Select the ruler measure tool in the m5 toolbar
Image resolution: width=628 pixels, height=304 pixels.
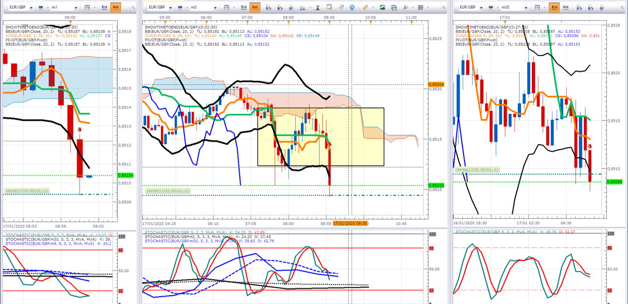[365, 8]
